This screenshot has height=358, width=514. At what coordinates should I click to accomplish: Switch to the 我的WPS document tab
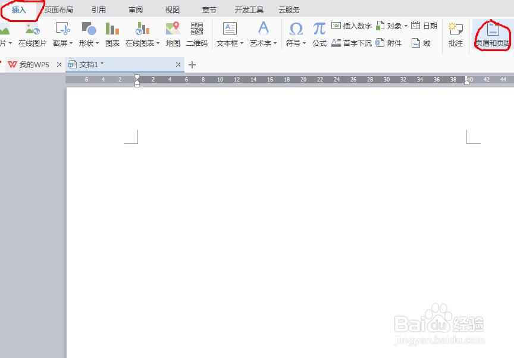29,65
